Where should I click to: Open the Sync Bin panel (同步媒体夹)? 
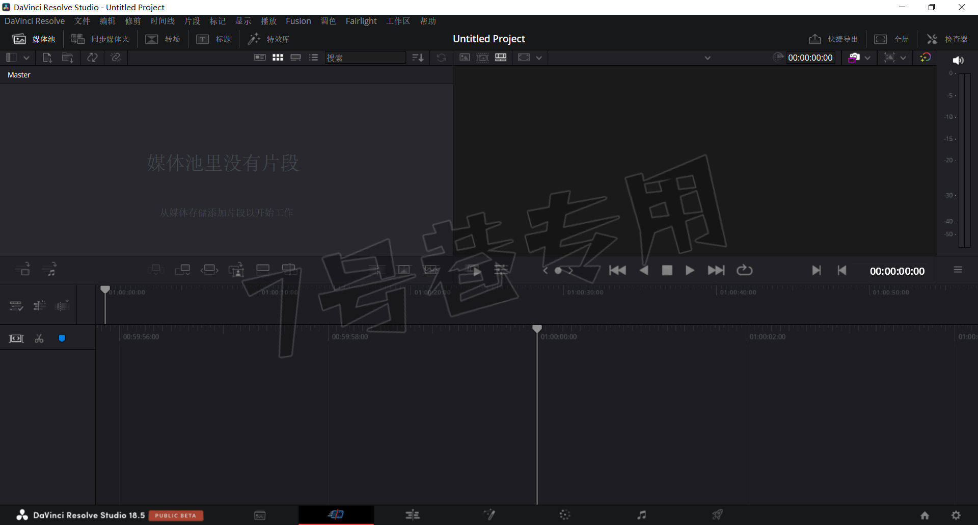100,39
